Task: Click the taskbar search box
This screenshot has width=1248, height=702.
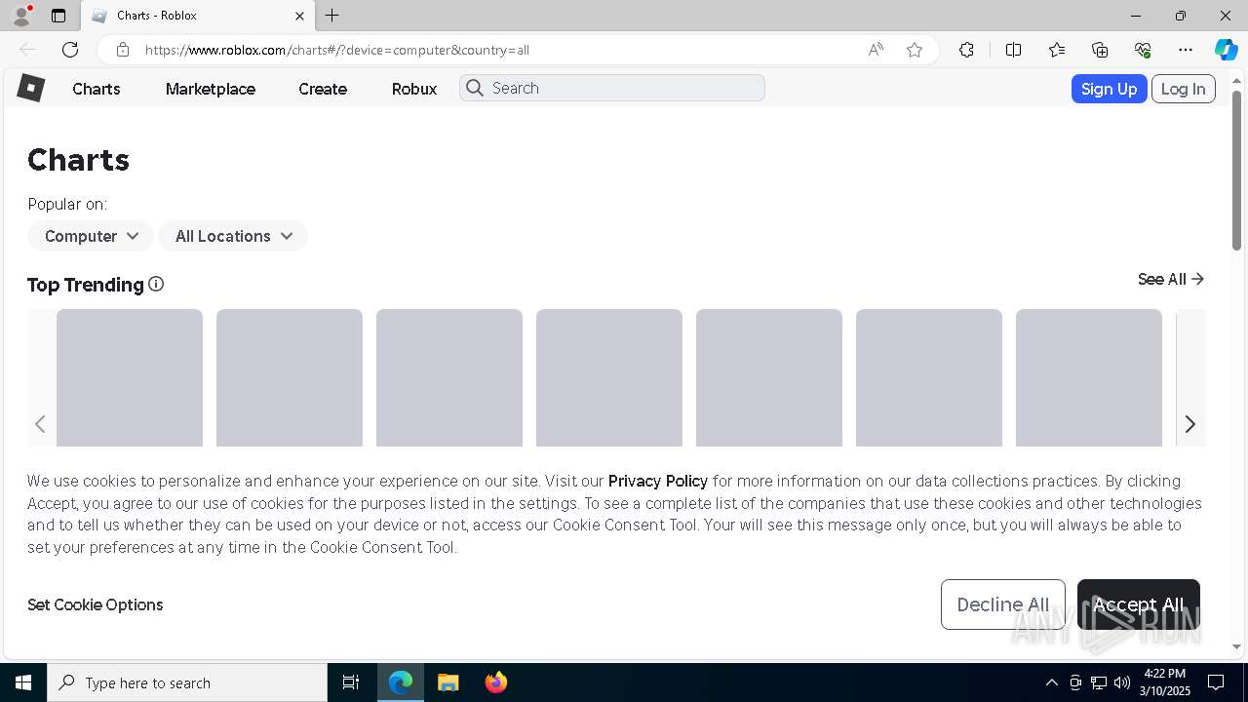Action: point(187,682)
